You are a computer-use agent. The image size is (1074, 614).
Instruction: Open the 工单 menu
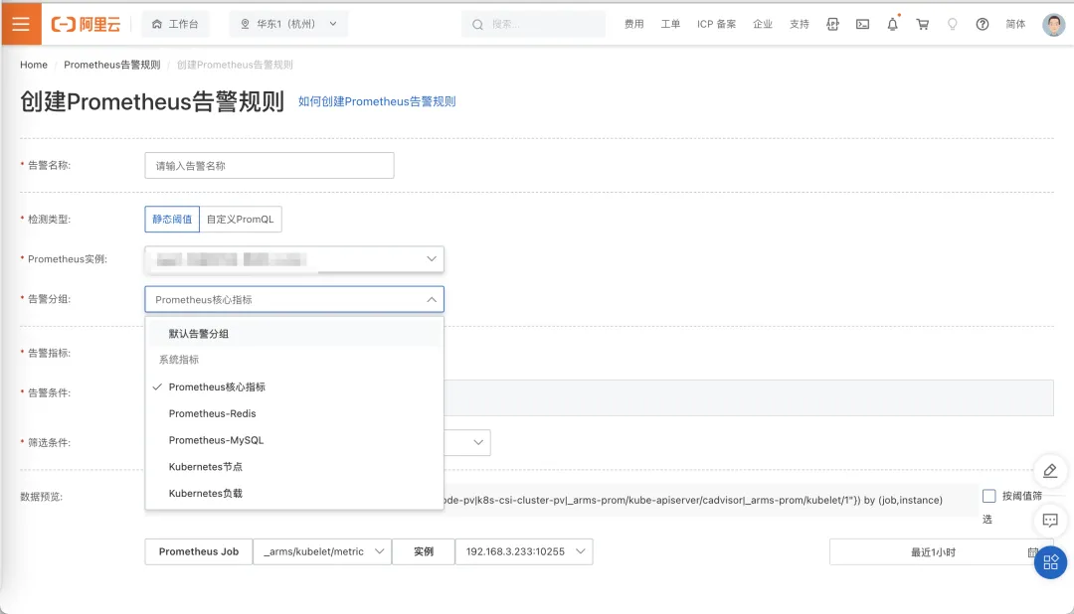[670, 24]
